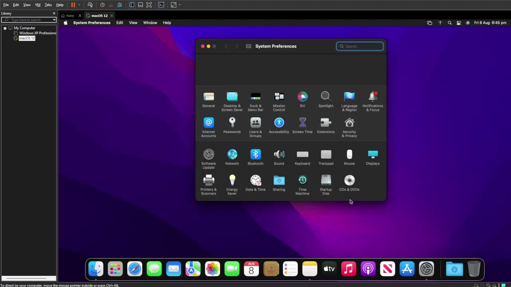Open Trackpad preferences pane

(326, 157)
